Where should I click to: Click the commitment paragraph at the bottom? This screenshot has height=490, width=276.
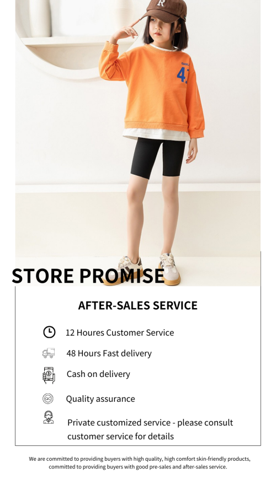coord(140,463)
